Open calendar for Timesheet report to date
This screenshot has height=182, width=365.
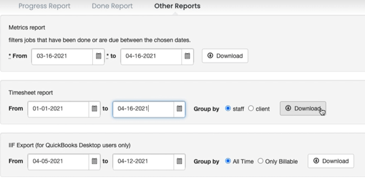(x=179, y=109)
